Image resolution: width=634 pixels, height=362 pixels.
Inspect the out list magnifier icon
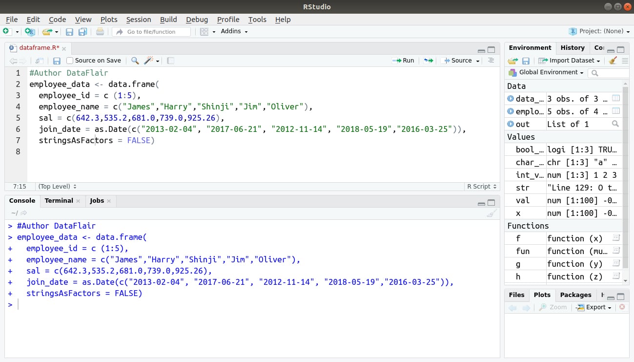click(615, 124)
